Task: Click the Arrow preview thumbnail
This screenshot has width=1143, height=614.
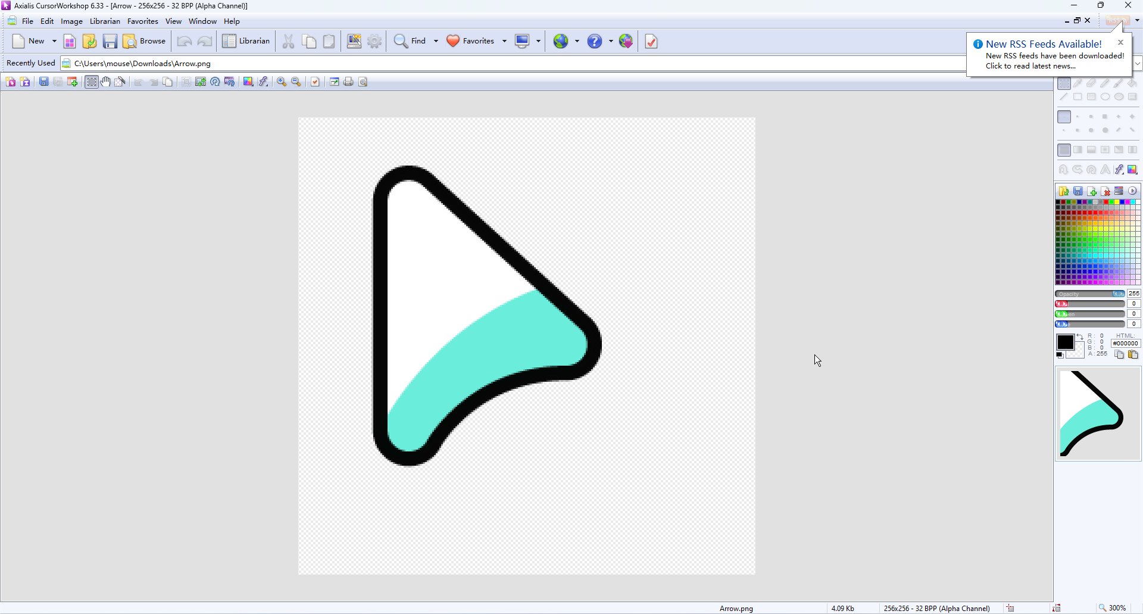Action: (x=1097, y=414)
